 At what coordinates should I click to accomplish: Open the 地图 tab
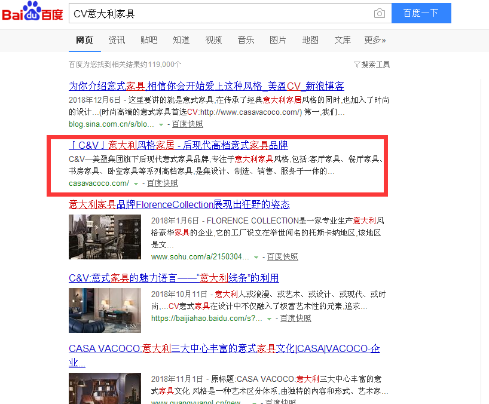tap(310, 40)
